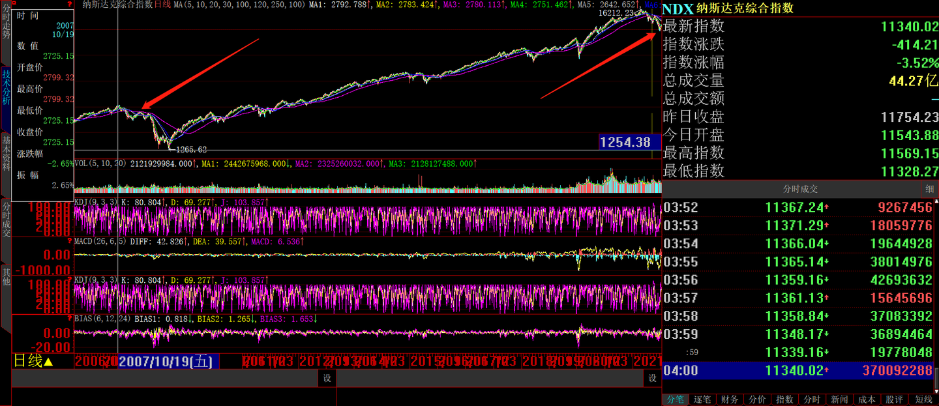Viewport: 939px width, 406px height.
Task: Click the 今日开盘 value 11543.88
Action: [909, 136]
